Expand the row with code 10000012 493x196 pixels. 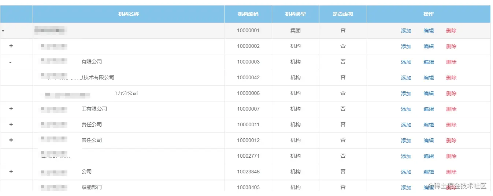tap(11, 140)
